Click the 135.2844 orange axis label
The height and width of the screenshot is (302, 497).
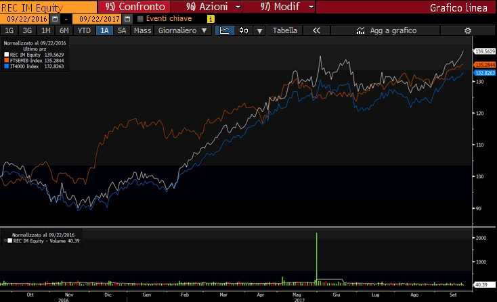[485, 65]
